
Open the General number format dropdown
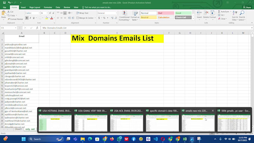point(116,13)
